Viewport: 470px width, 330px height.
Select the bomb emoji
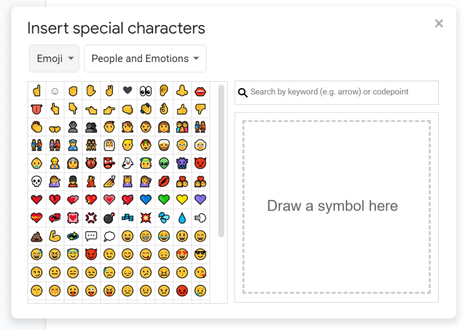click(x=109, y=218)
